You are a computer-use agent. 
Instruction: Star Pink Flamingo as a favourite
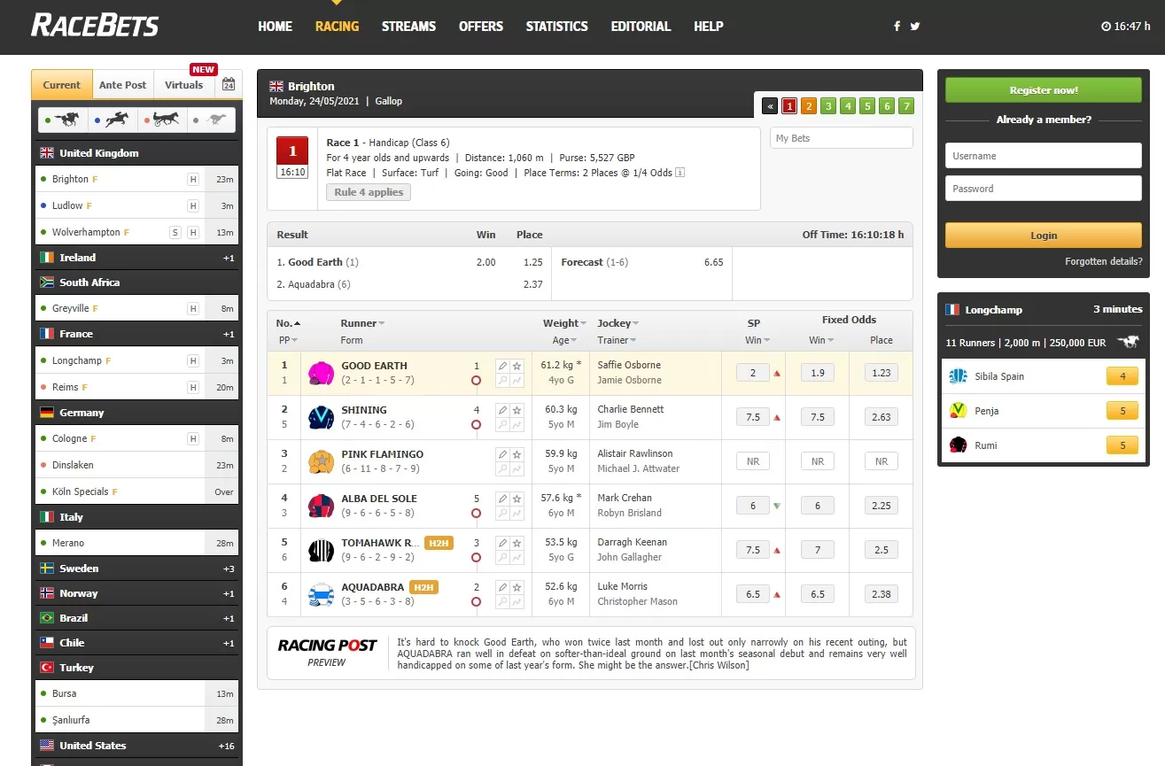click(x=516, y=454)
